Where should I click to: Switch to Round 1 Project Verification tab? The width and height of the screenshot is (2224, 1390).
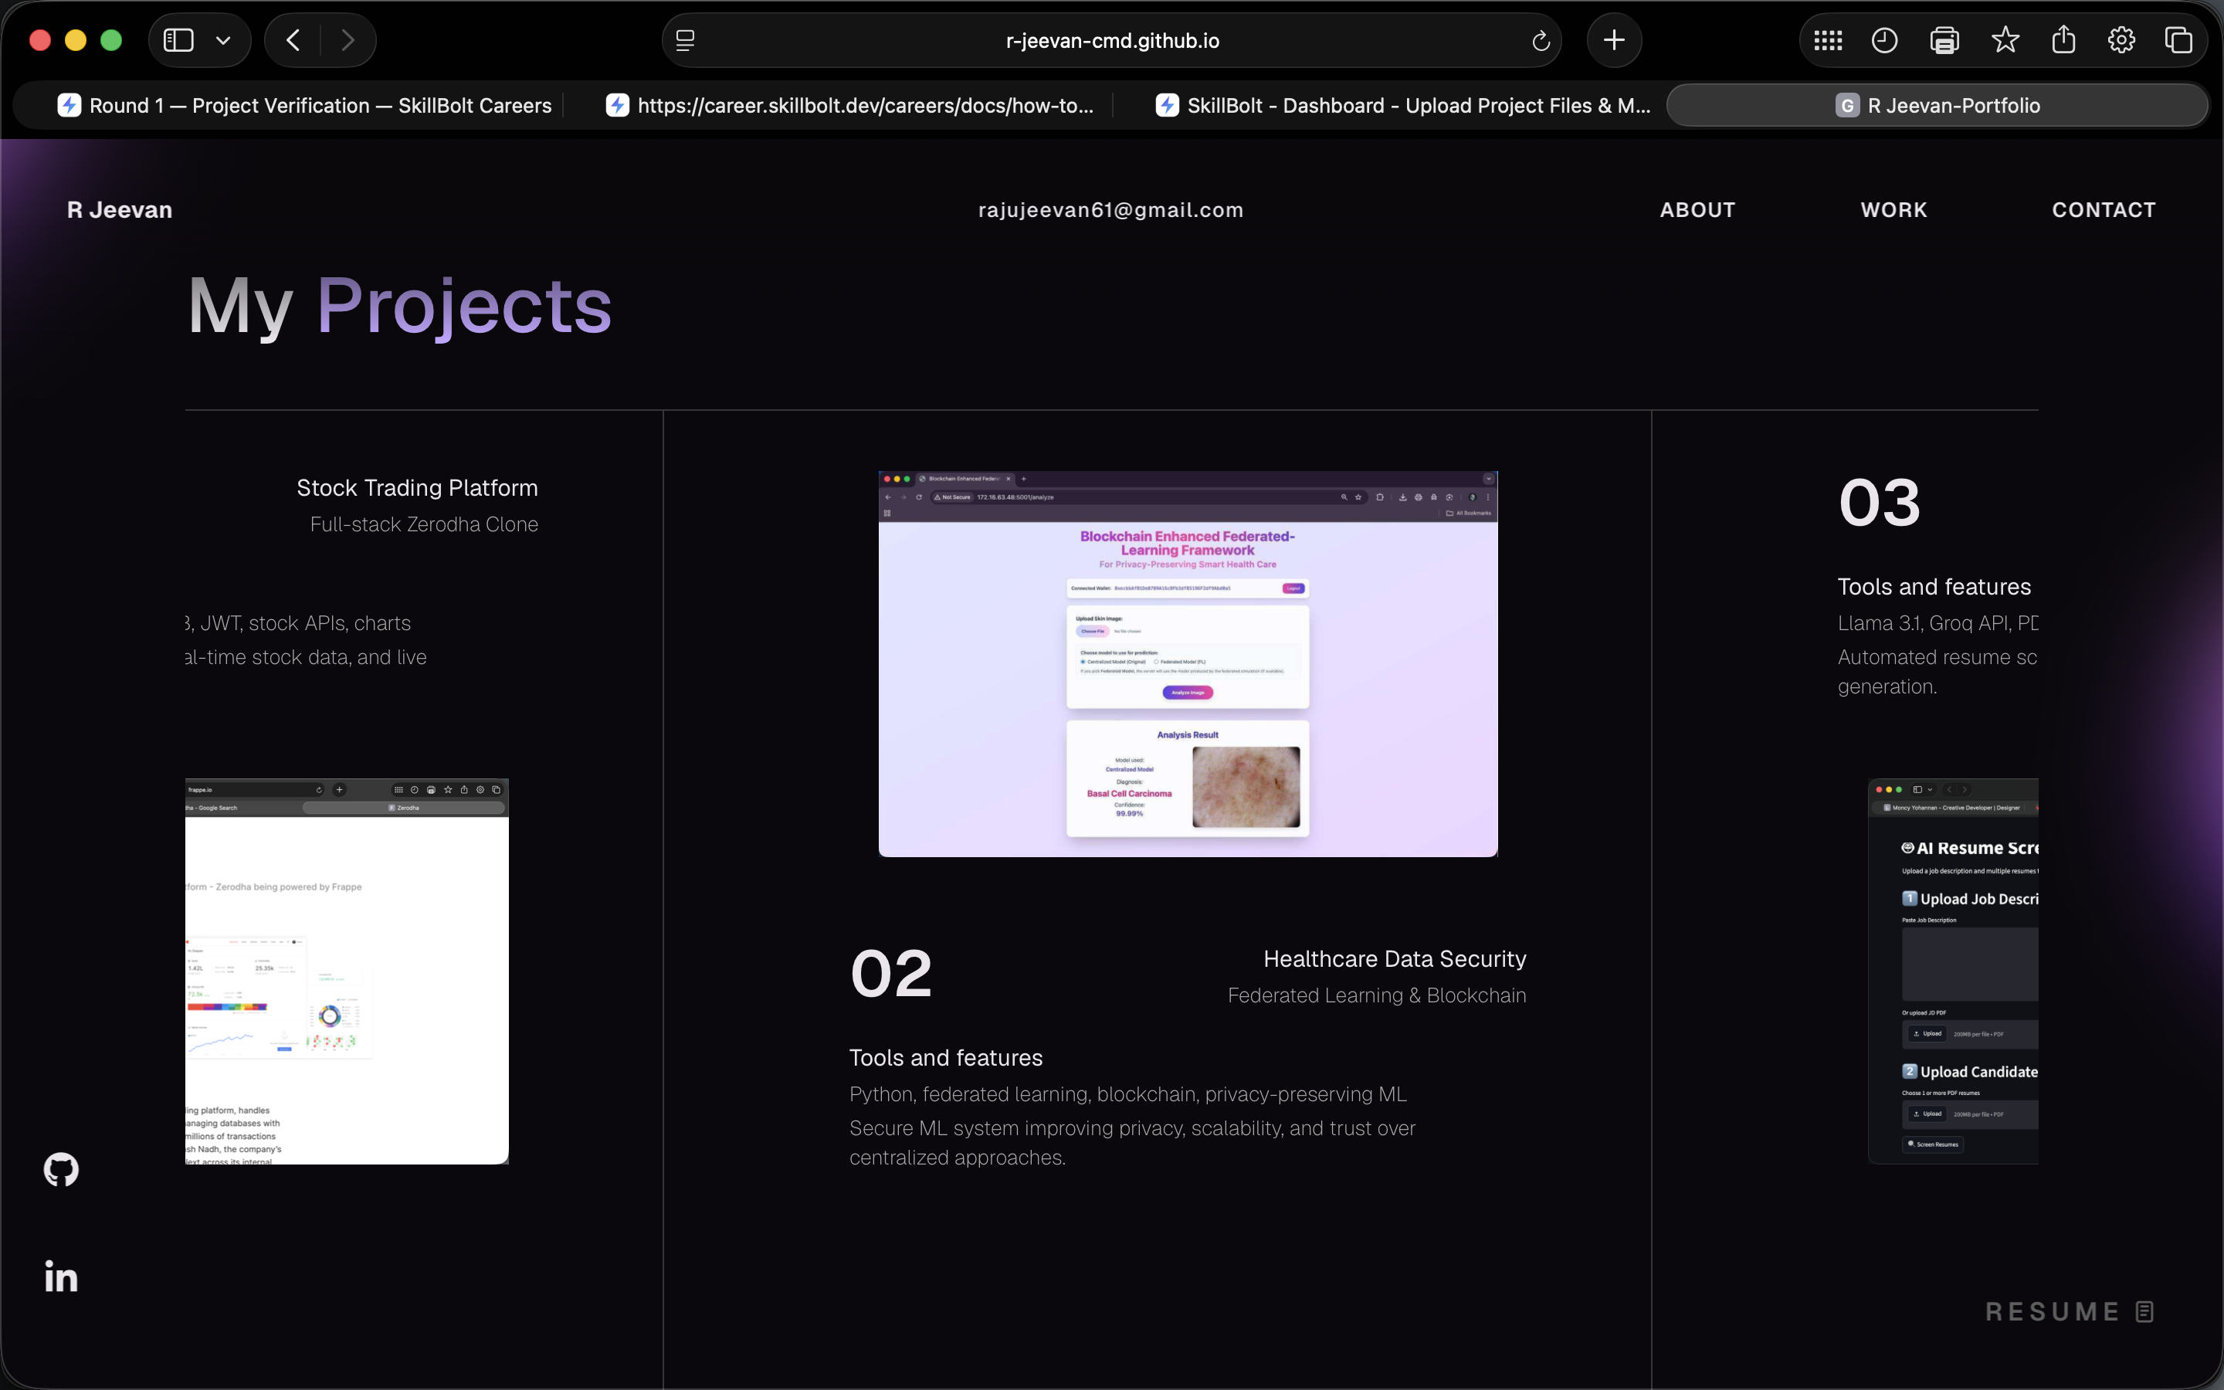tap(304, 106)
